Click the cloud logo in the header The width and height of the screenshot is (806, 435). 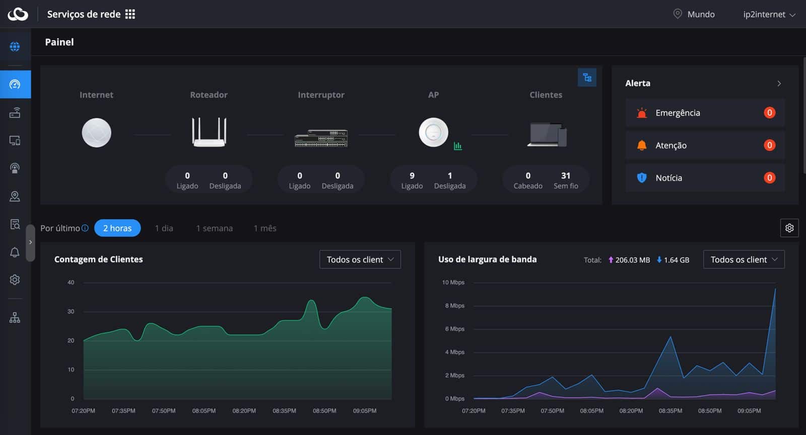click(18, 14)
